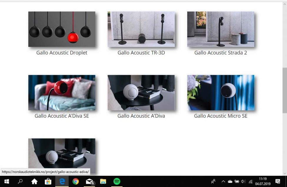Open Spotify from taskbar
This screenshot has width=287, height=187.
[117, 181]
